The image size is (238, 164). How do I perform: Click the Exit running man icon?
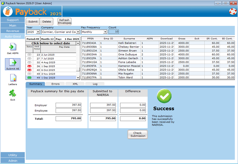click(x=13, y=94)
